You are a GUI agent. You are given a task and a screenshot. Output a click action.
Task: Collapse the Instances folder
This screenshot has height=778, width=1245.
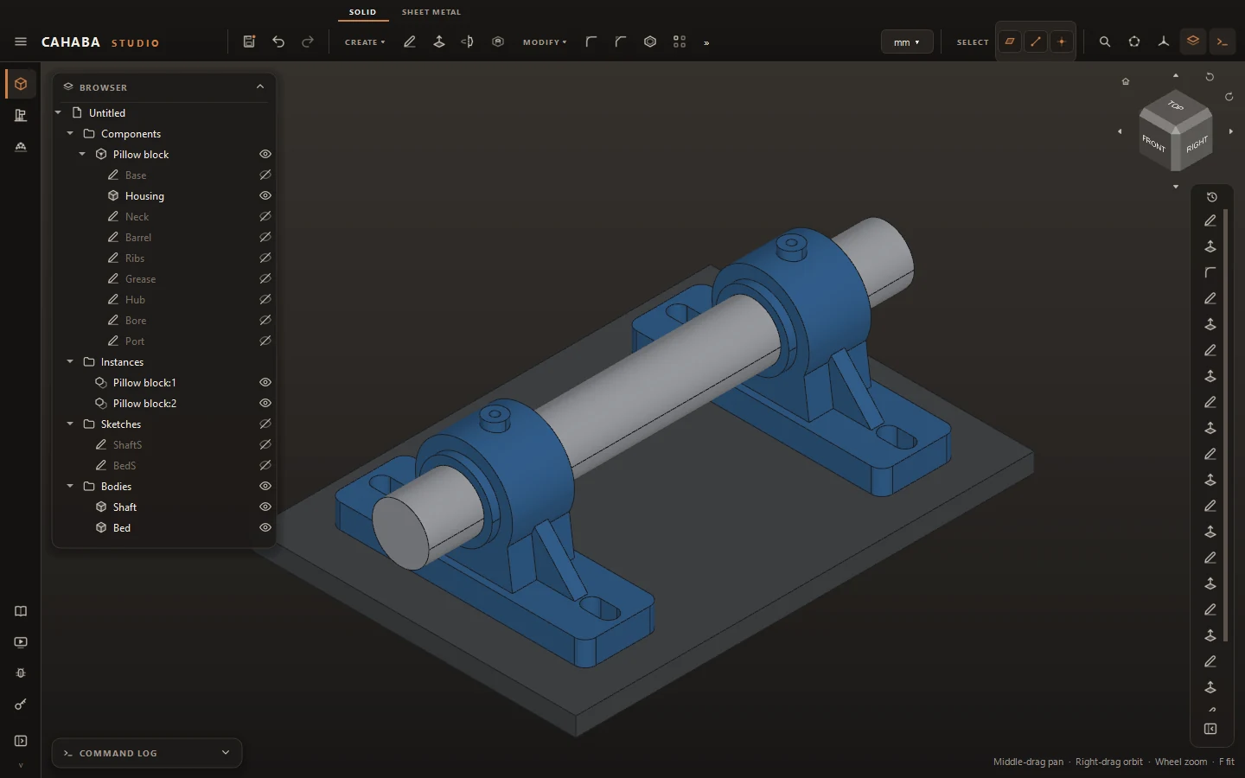point(70,361)
